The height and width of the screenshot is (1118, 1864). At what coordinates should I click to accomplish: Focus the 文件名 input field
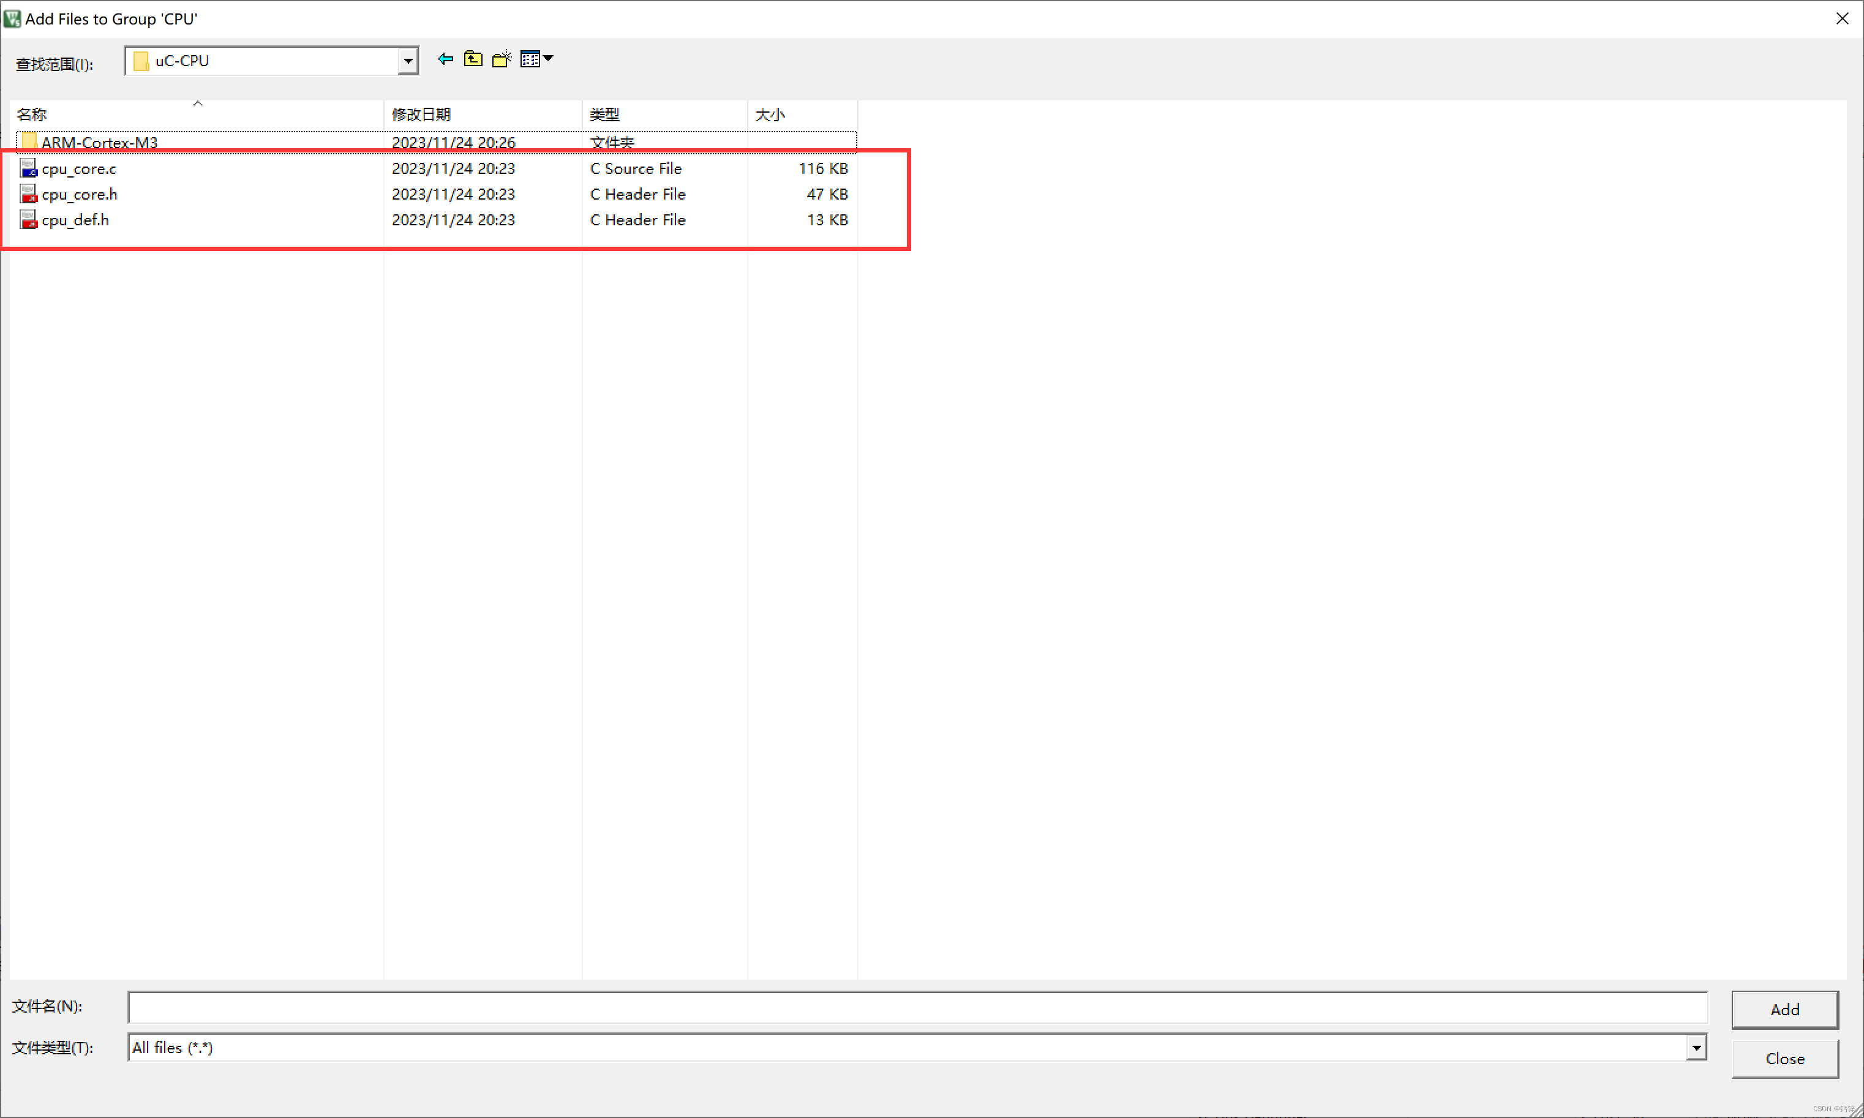[x=917, y=1007]
